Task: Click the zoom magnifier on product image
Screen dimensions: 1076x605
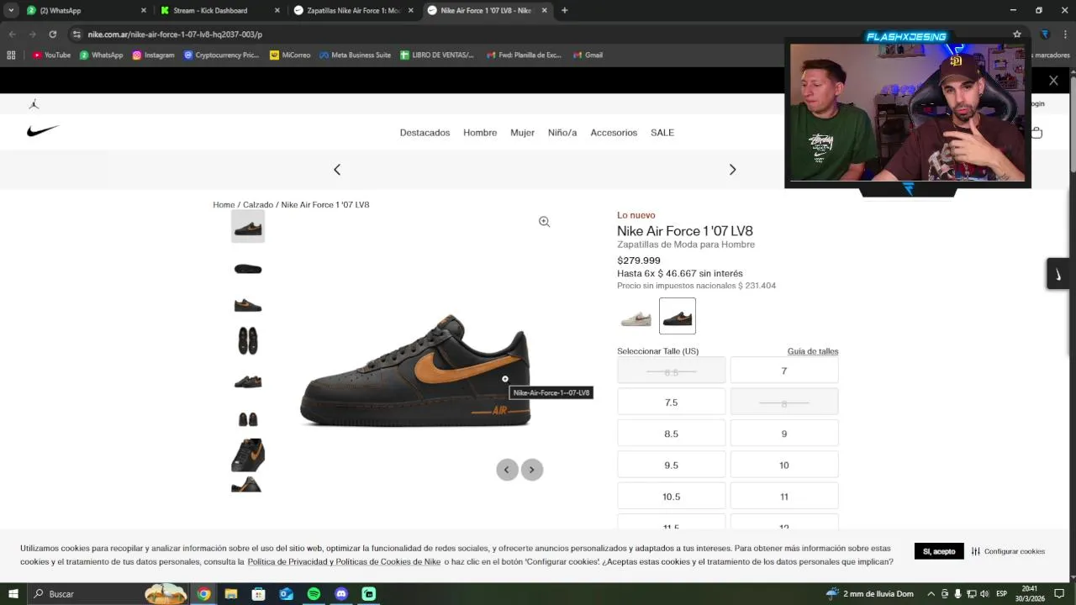Action: 544,222
